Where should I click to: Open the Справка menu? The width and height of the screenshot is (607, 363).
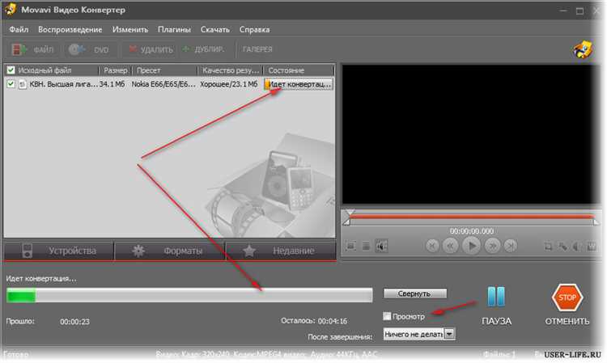(254, 29)
